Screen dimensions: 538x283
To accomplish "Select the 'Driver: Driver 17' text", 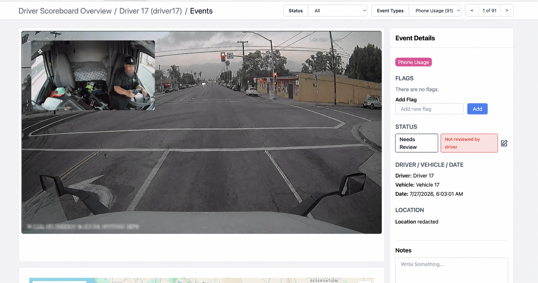I will coord(414,176).
